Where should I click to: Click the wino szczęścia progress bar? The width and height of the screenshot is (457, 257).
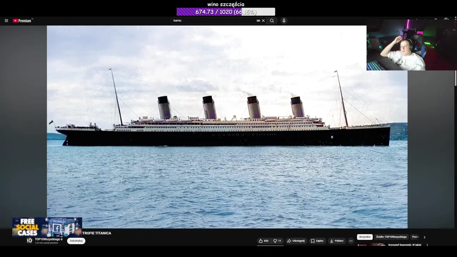226,12
